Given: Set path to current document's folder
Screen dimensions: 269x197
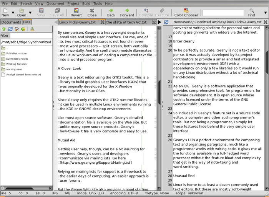Looking at the screenshot, I should coord(23,29).
